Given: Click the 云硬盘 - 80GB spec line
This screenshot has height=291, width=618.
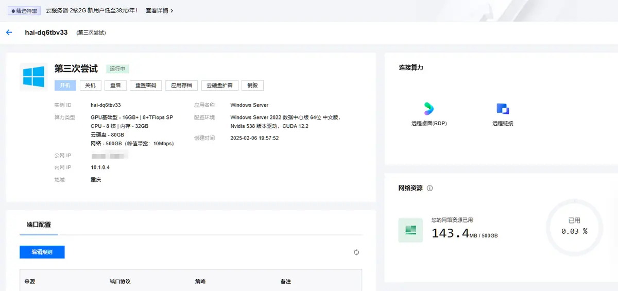Looking at the screenshot, I should click(107, 135).
